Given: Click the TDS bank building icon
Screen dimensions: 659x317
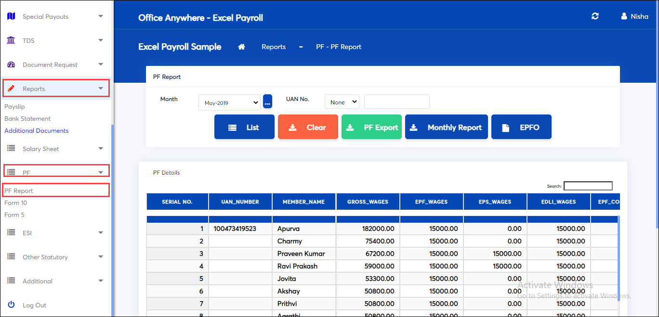Looking at the screenshot, I should pos(11,40).
